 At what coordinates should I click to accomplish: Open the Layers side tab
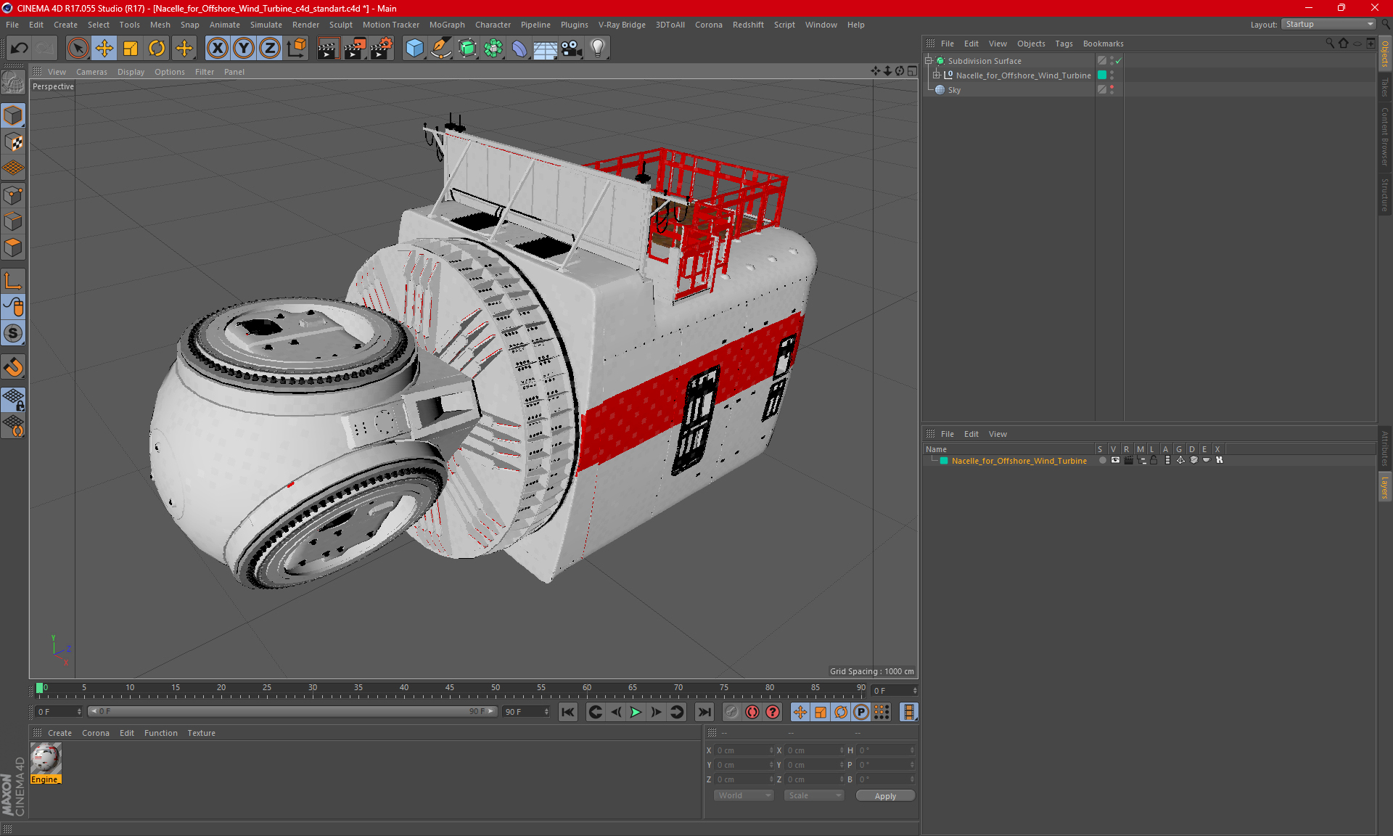coord(1385,487)
